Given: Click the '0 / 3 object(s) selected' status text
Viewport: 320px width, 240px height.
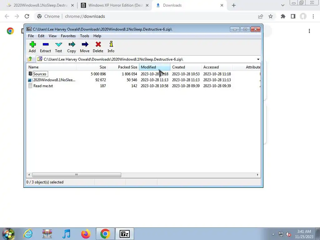Looking at the screenshot, I should click(45, 182).
